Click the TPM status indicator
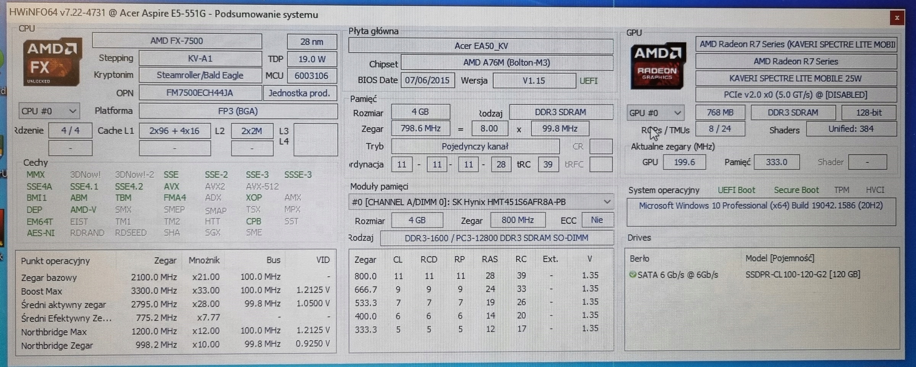 click(841, 190)
